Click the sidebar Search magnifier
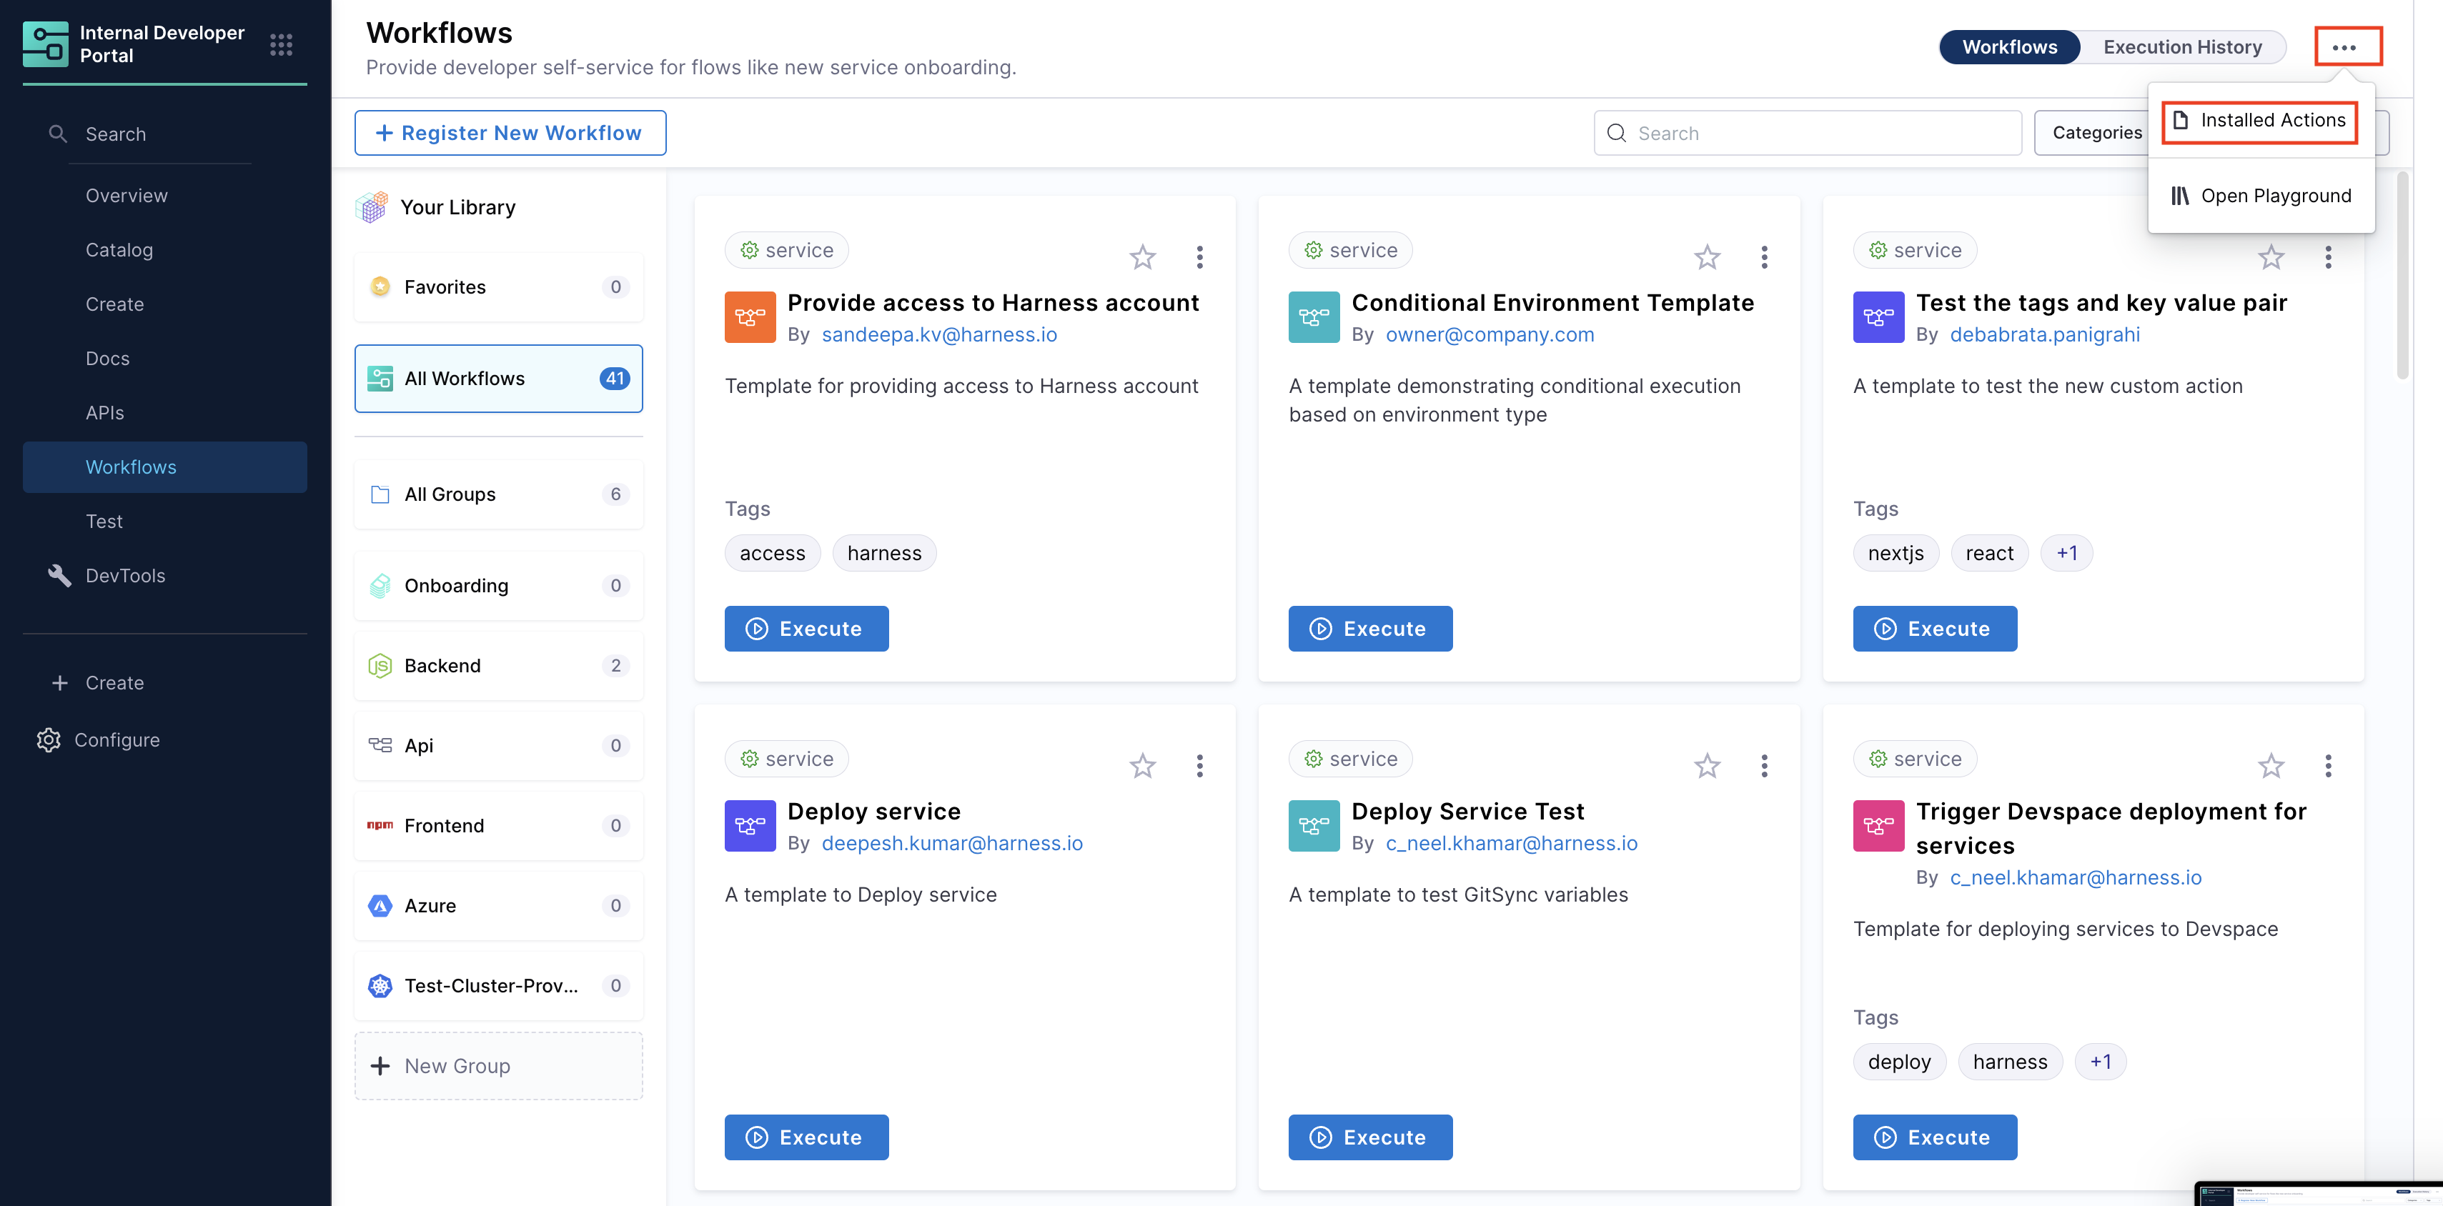2443x1206 pixels. point(58,134)
